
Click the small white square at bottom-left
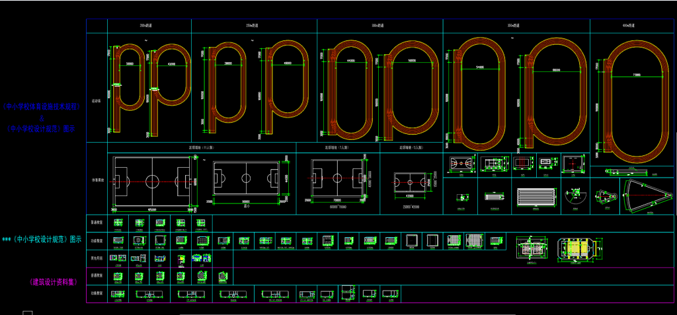pyautogui.click(x=27, y=312)
